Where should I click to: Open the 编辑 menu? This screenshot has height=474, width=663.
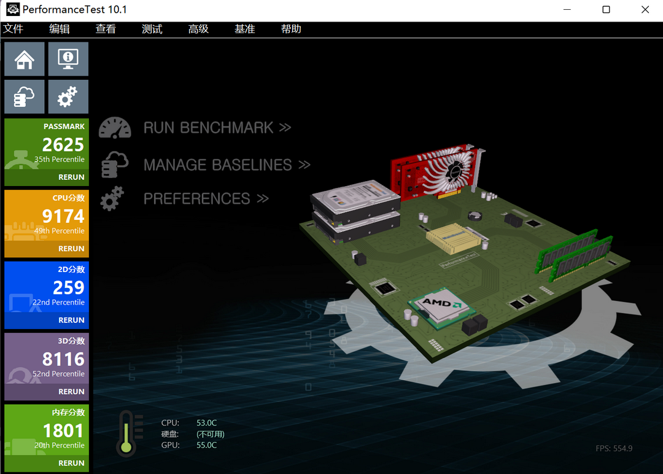coord(59,29)
